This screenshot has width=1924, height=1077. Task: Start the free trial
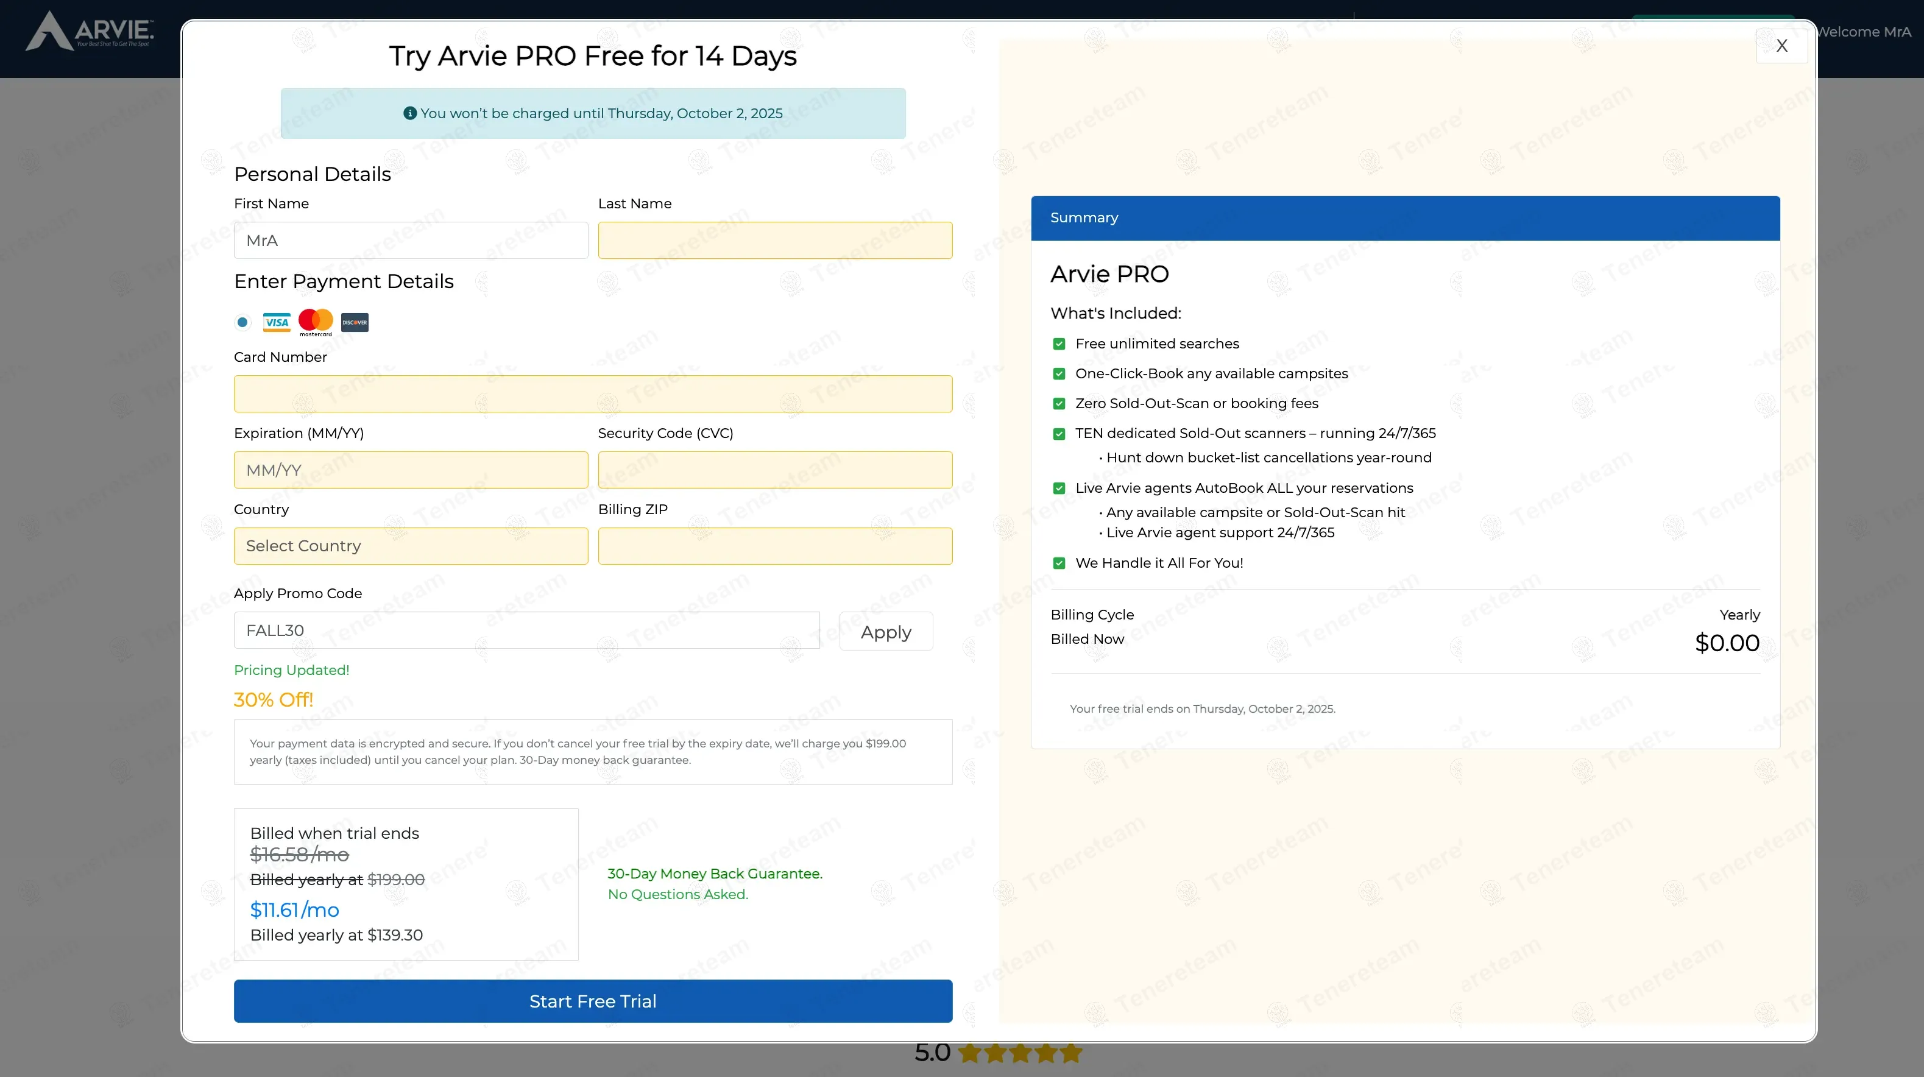(x=593, y=1001)
